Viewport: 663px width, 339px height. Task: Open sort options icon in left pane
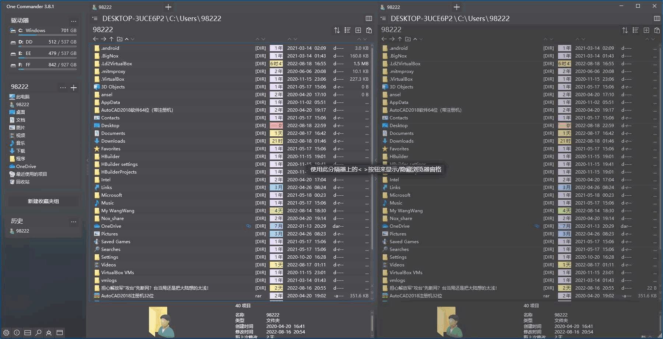337,30
